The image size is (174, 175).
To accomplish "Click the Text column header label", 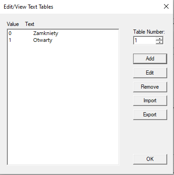I will [30, 24].
